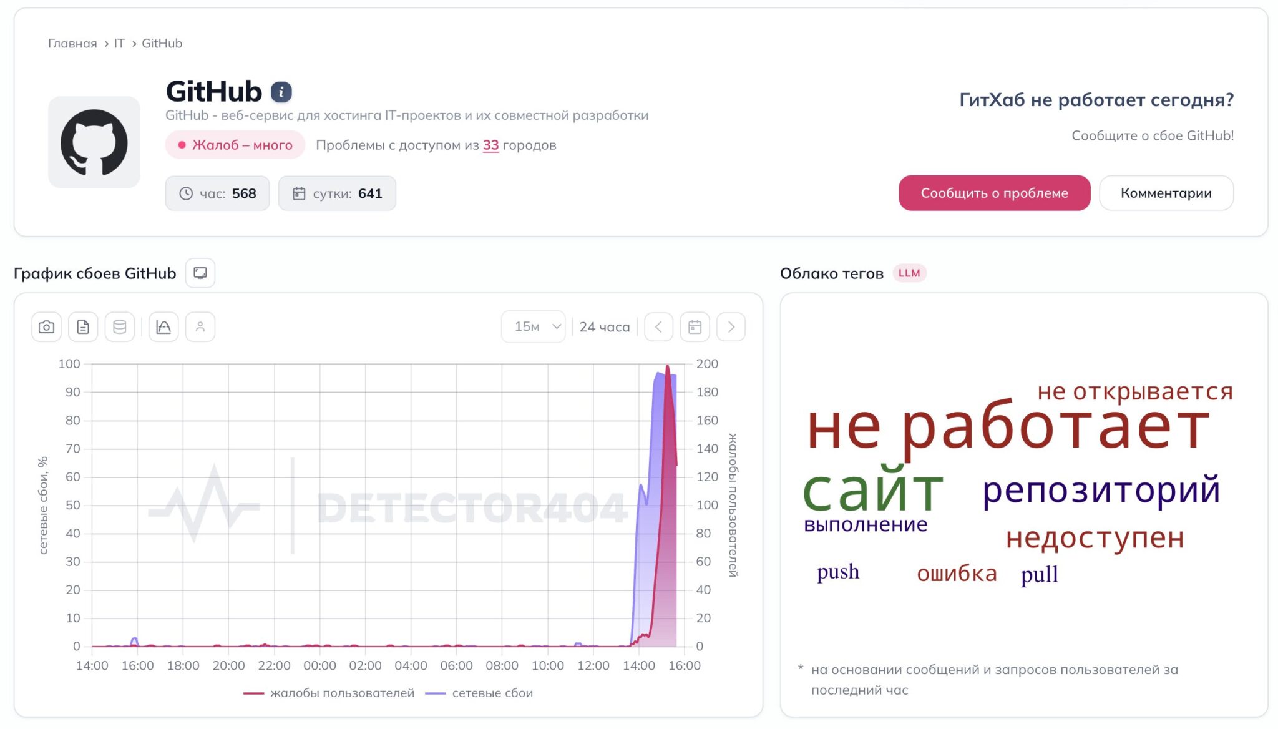Click the GitHub octocat logo
The height and width of the screenshot is (729, 1278).
[x=94, y=142]
